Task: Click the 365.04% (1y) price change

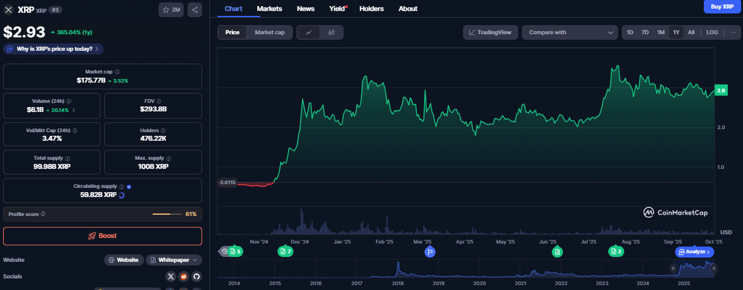Action: 73,32
